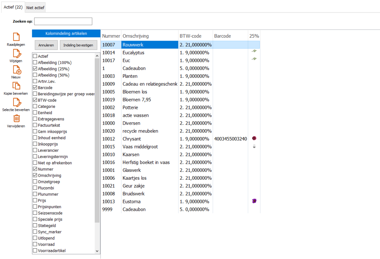Viewport: 380px width, 259px height.
Task: Click the Raadplegen document icon
Action: (x=16, y=37)
